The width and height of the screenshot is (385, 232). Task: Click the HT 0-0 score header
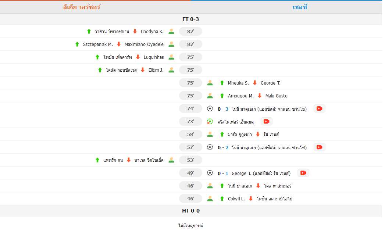click(191, 211)
